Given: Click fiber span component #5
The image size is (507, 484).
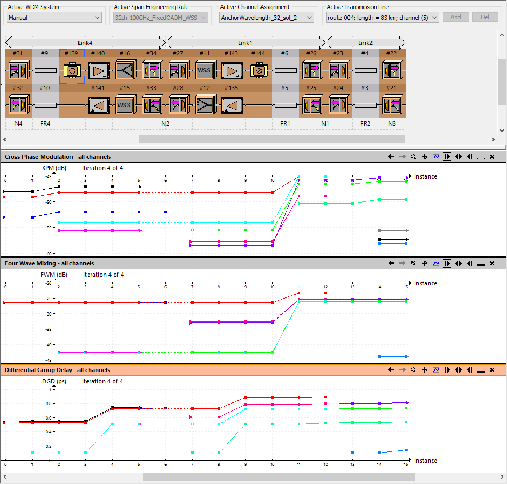Looking at the screenshot, I should point(286,105).
